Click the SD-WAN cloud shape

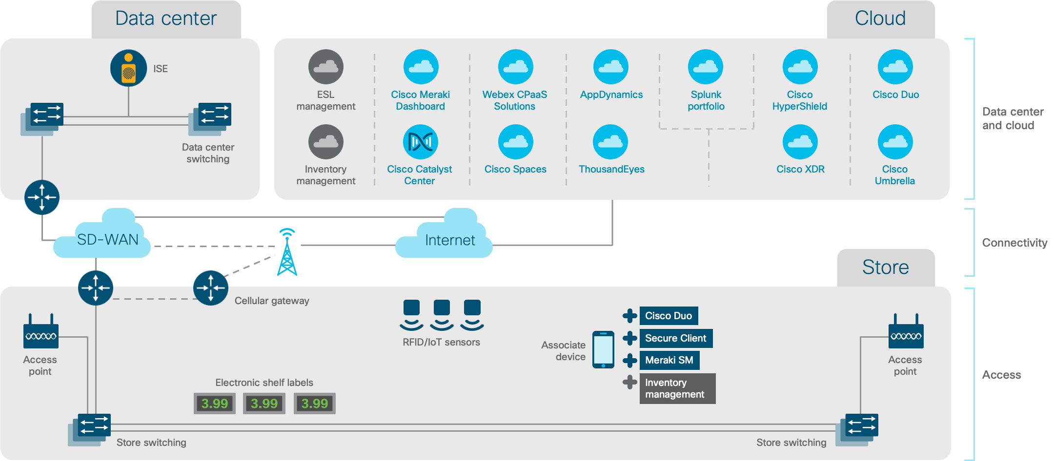coord(102,234)
